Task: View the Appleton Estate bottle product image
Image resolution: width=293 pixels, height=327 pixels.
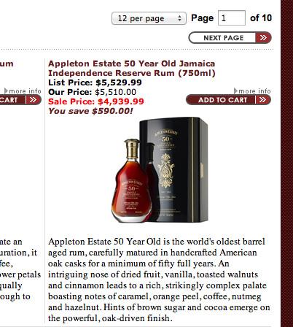Action: click(131, 181)
